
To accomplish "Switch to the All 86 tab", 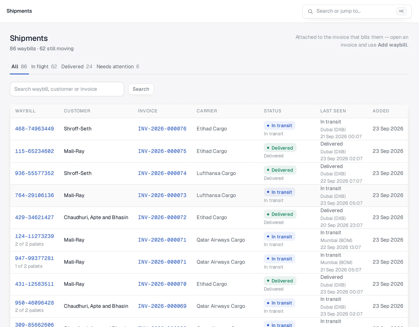I will click(19, 67).
